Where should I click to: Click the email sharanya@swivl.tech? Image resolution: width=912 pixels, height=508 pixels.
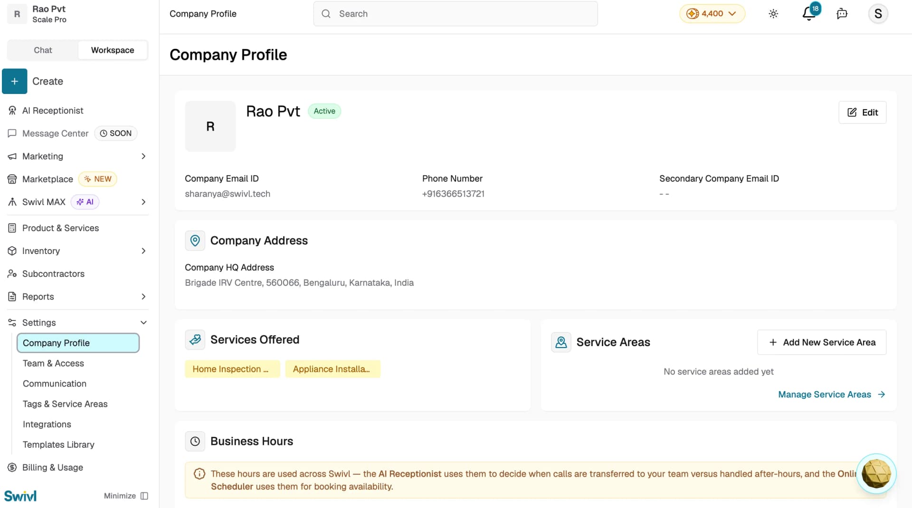(x=228, y=194)
